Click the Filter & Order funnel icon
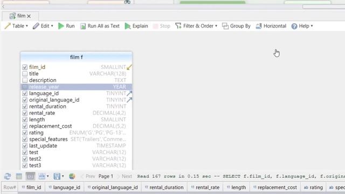Viewport: 345px width, 194px height. click(x=178, y=26)
